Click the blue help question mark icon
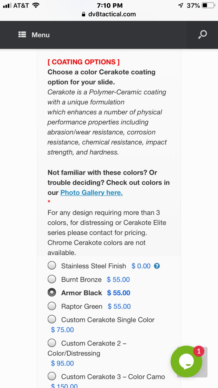The width and height of the screenshot is (218, 388). click(x=157, y=266)
